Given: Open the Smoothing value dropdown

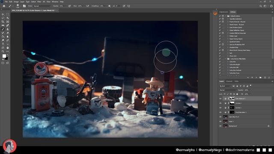Looking at the screenshot, I should coord(106,6).
